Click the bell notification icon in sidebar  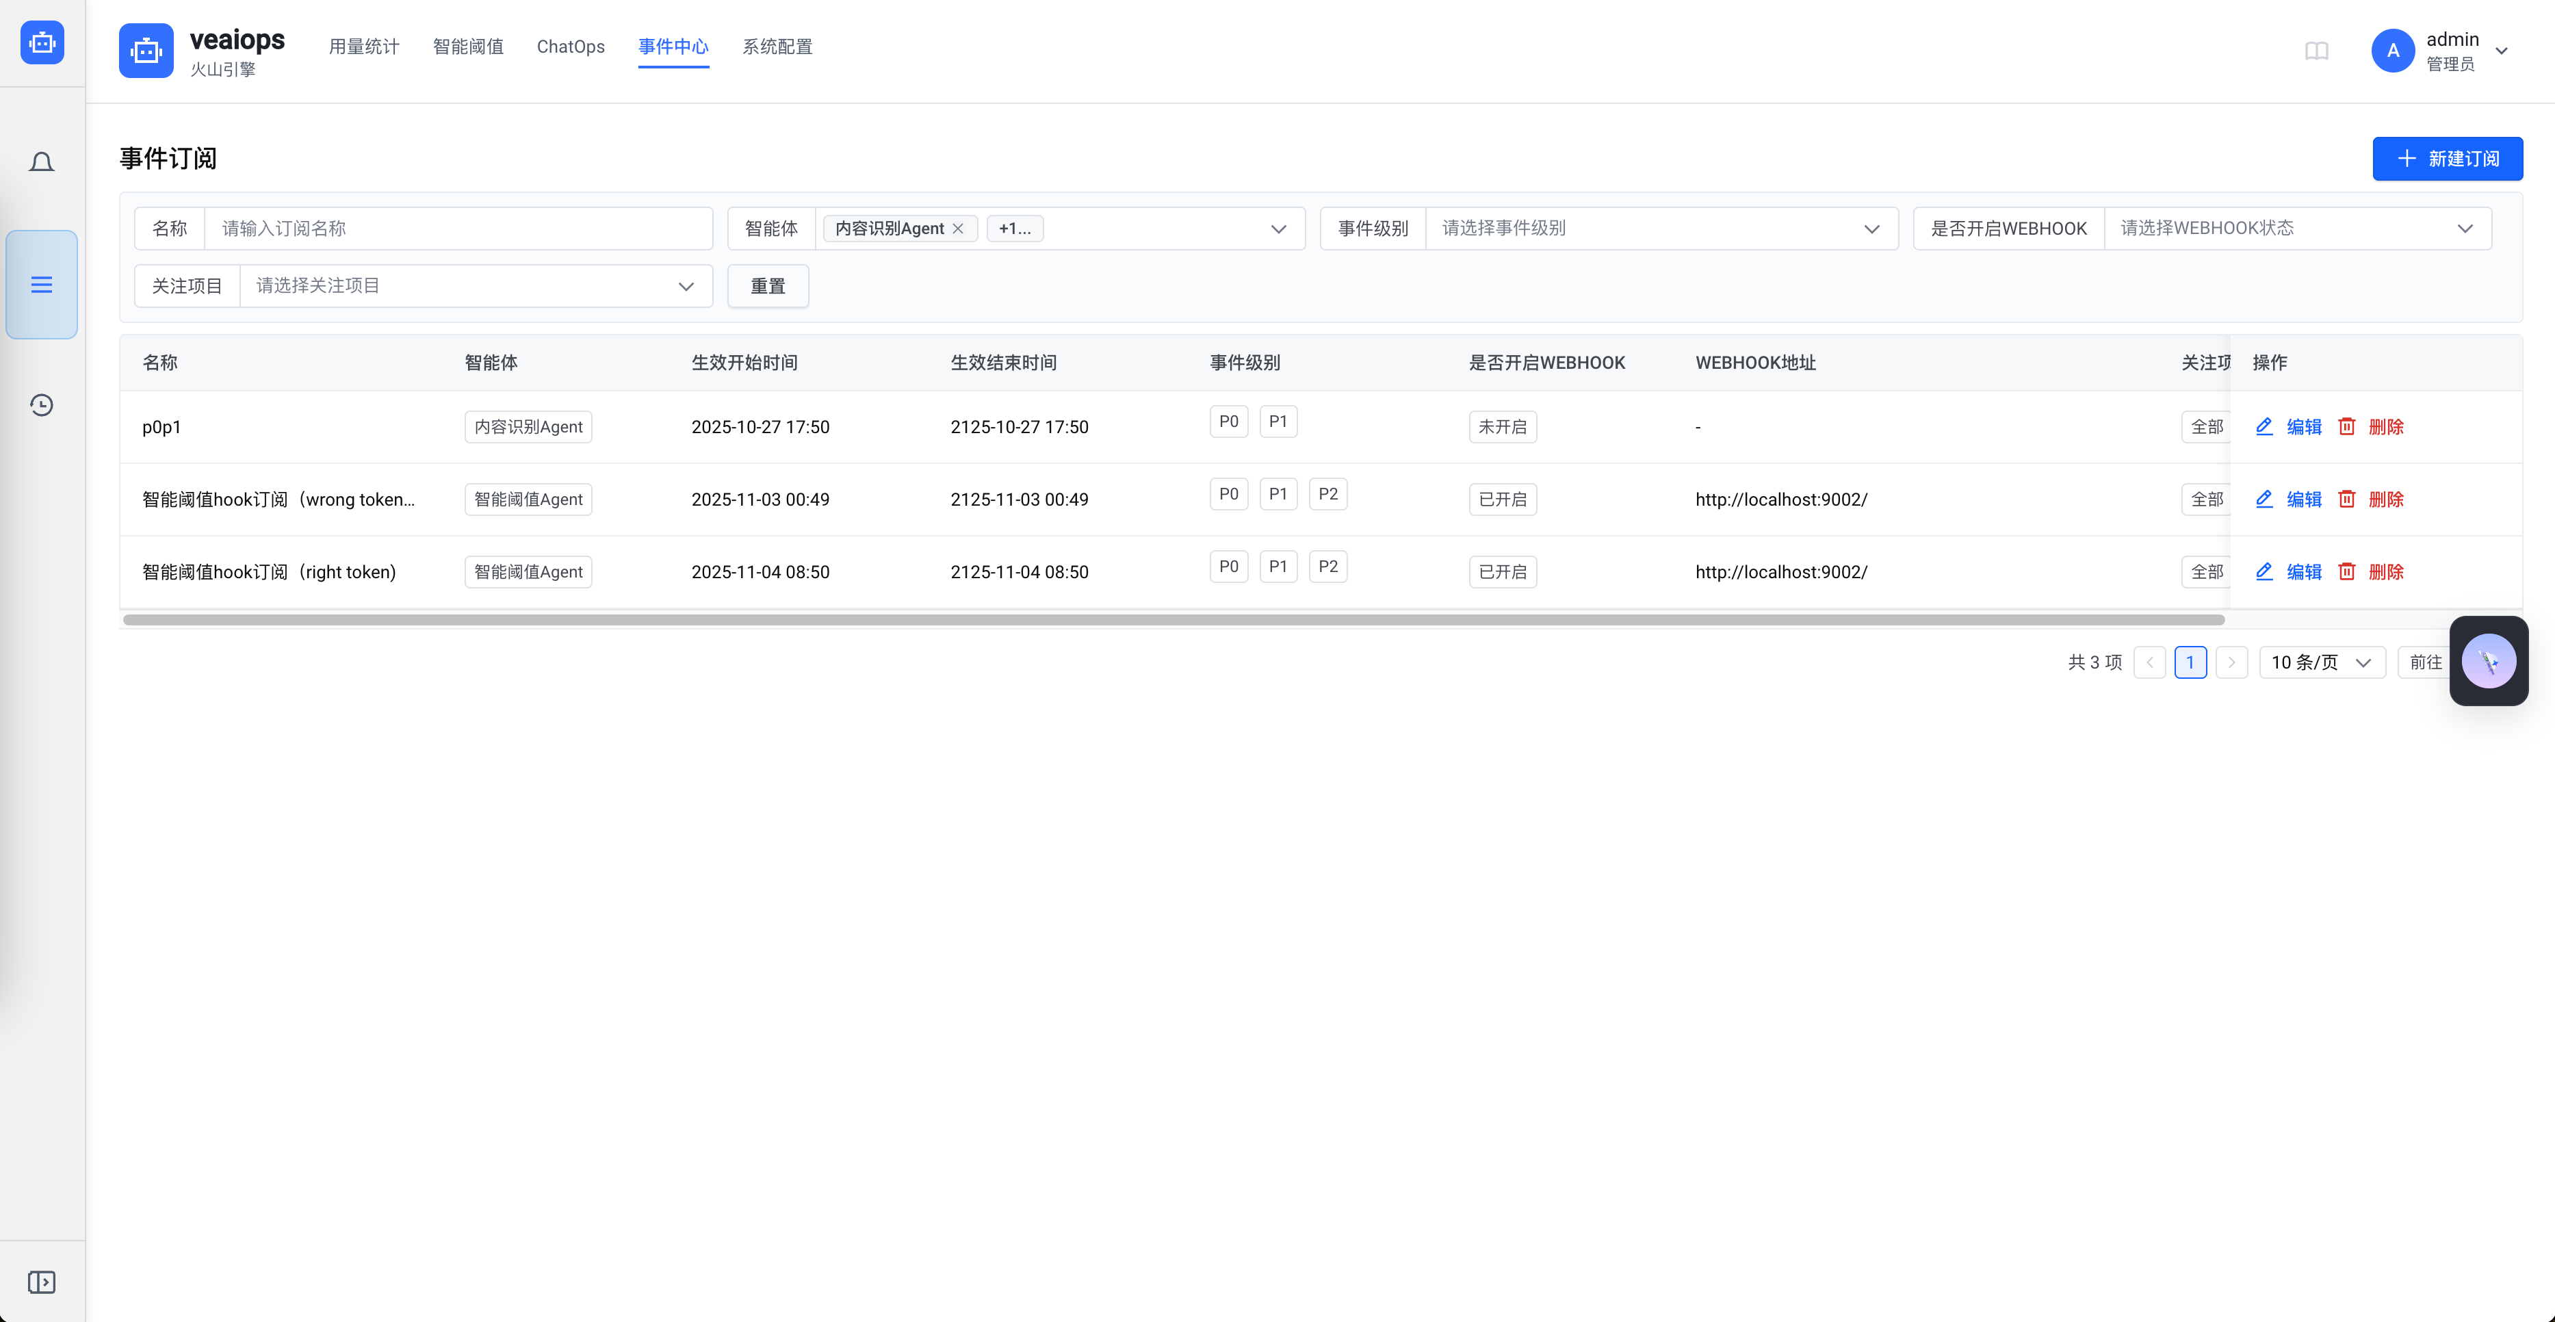click(42, 161)
